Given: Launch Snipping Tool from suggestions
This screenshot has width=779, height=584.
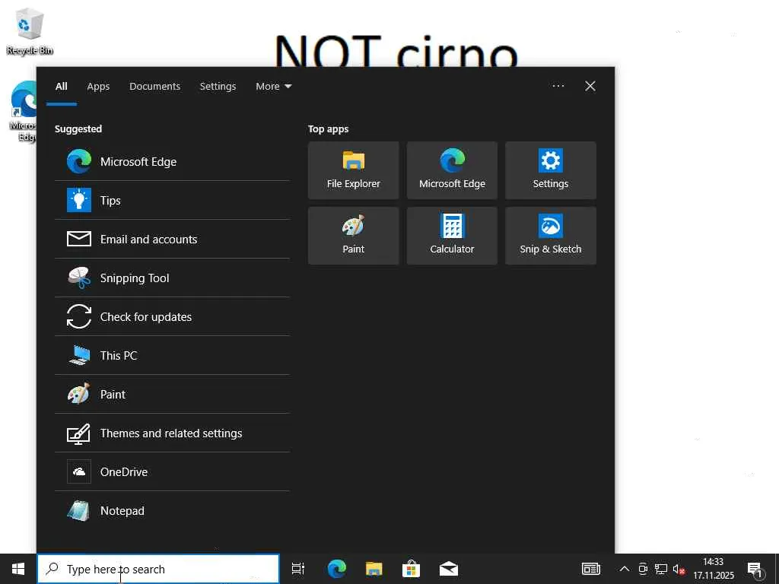Looking at the screenshot, I should tap(172, 278).
